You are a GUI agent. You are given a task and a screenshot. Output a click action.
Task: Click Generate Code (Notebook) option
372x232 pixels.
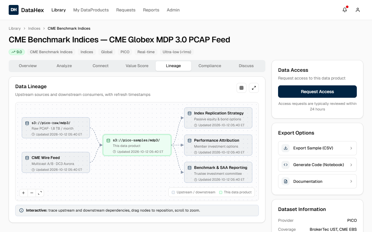[x=317, y=165]
